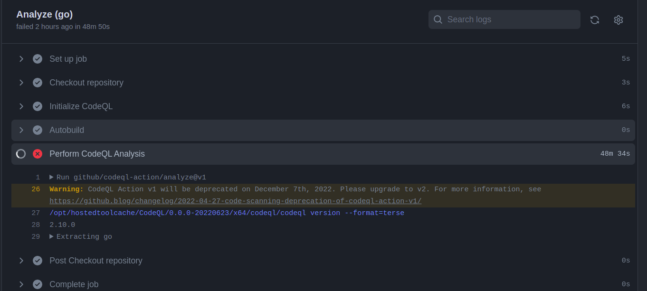Screen dimensions: 647x291
Task: Click the circle indicator left of Perform CodeQL Analysis
Action: tap(20, 153)
